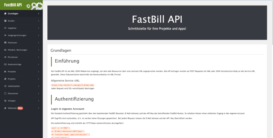The height and width of the screenshot is (138, 273).
Task: Expand the Dokumente chevron
Action: pos(39,93)
